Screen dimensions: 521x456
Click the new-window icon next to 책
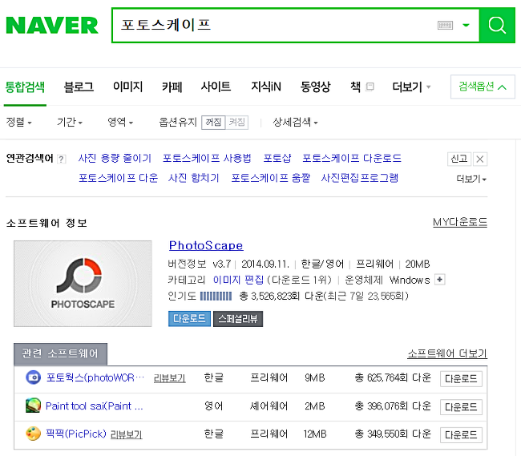point(370,87)
